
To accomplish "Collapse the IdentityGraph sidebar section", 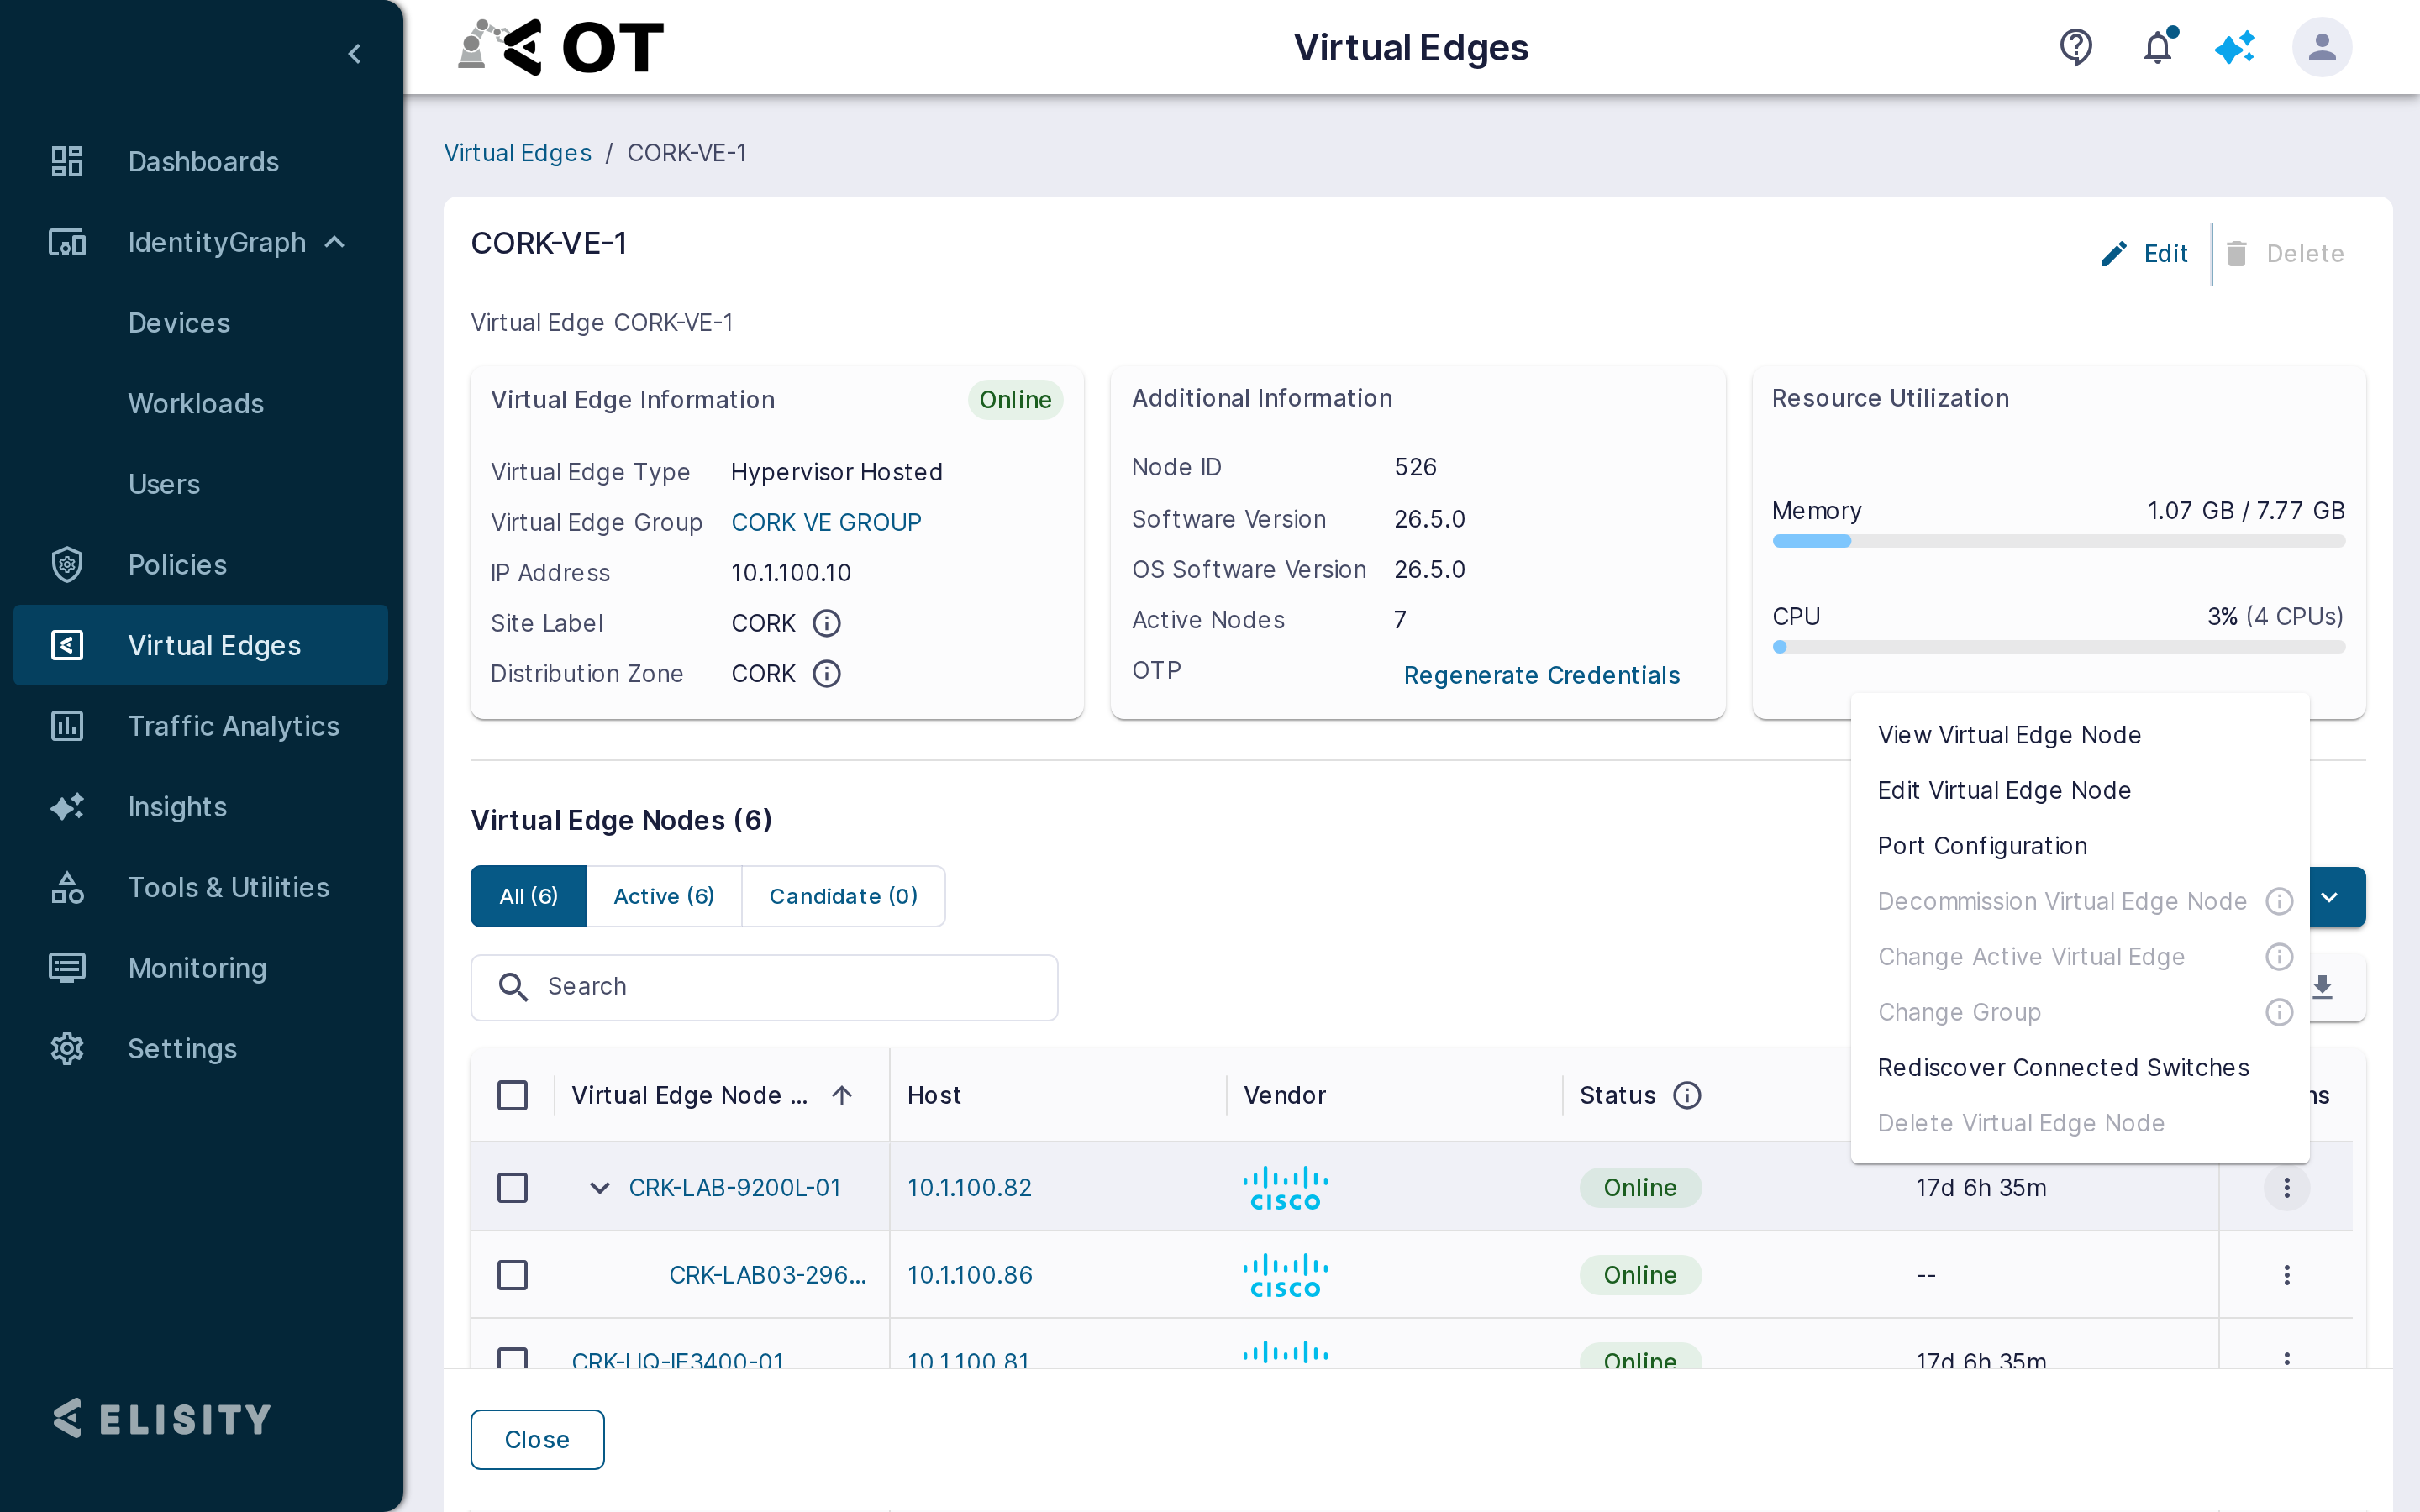I will [336, 242].
